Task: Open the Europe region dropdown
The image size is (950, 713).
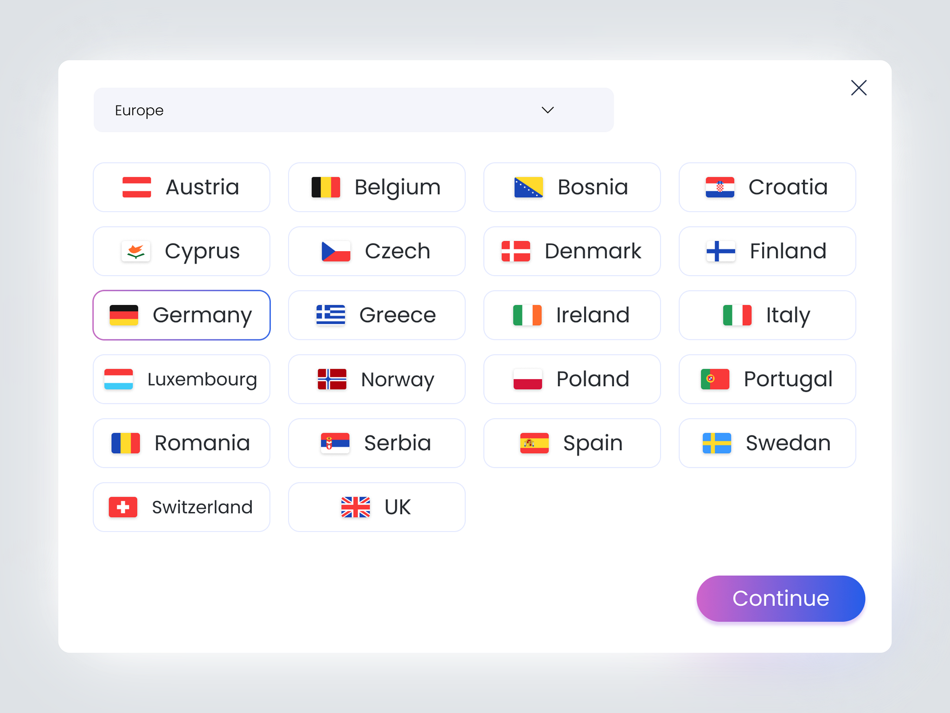Action: (x=353, y=110)
